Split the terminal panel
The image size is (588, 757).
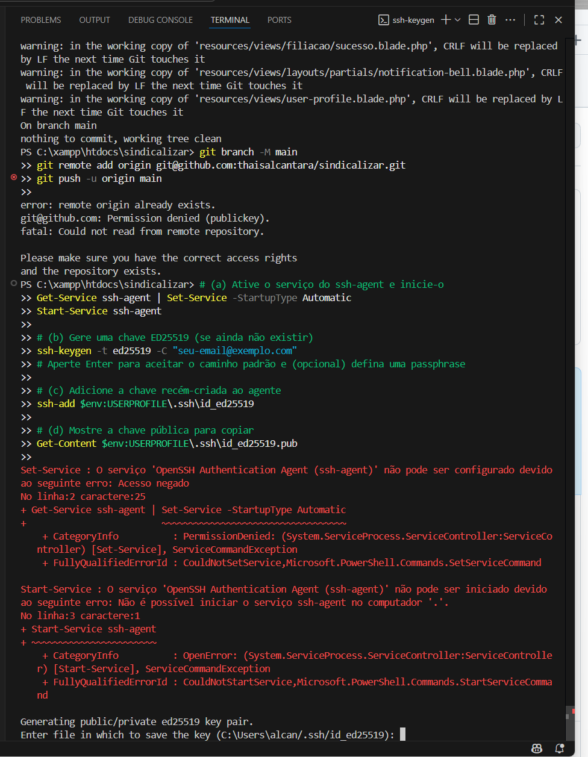click(x=474, y=20)
